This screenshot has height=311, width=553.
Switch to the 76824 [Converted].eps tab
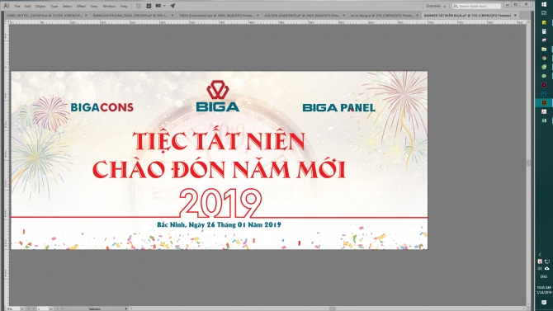point(216,16)
